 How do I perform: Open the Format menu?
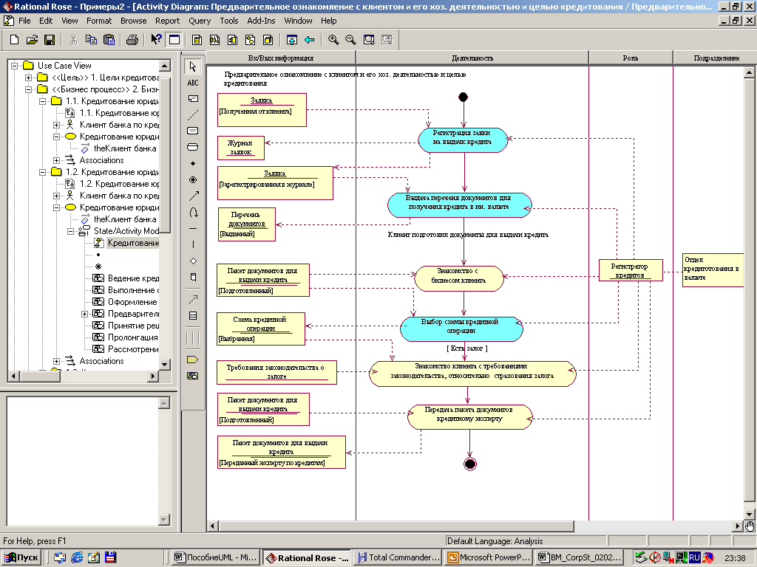[x=99, y=21]
